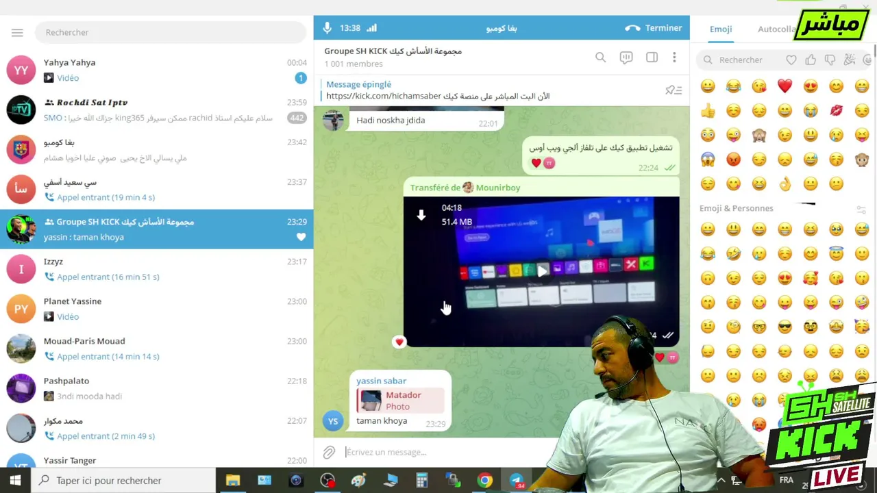Show the pinned messages list icon
The width and height of the screenshot is (877, 493).
(674, 90)
